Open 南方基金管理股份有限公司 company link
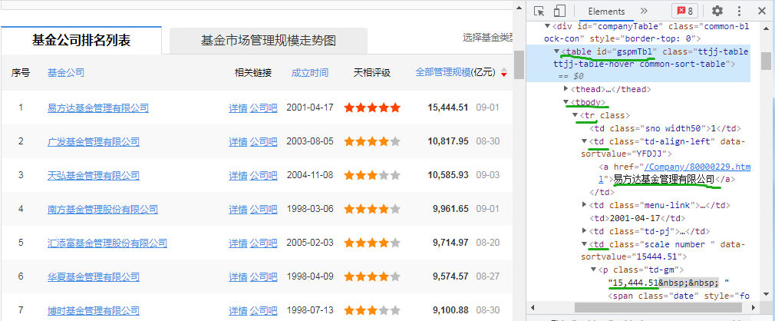The image size is (775, 321). (x=103, y=209)
